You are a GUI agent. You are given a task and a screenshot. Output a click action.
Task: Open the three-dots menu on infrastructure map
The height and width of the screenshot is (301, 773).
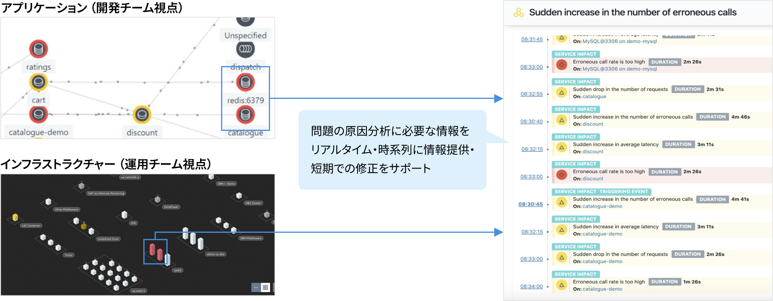tap(256, 287)
